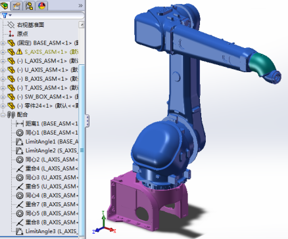Select the 右视基准面 plane icon
288x239 pixels.
(11, 25)
